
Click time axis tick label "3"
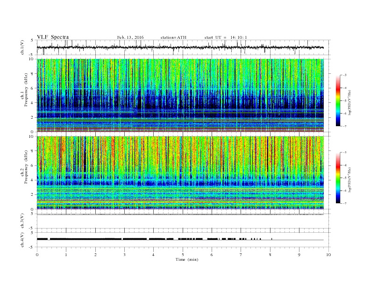pos(124,255)
